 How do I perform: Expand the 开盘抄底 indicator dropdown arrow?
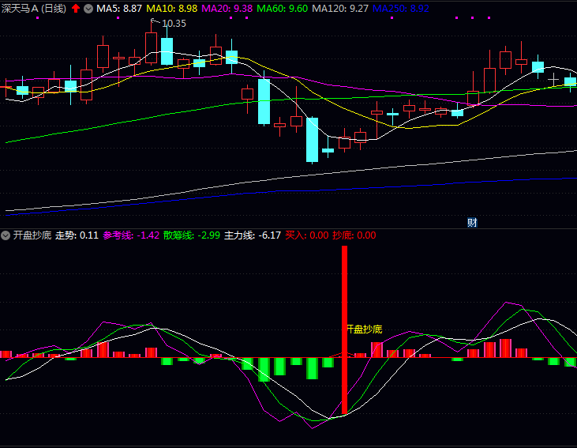[6, 235]
